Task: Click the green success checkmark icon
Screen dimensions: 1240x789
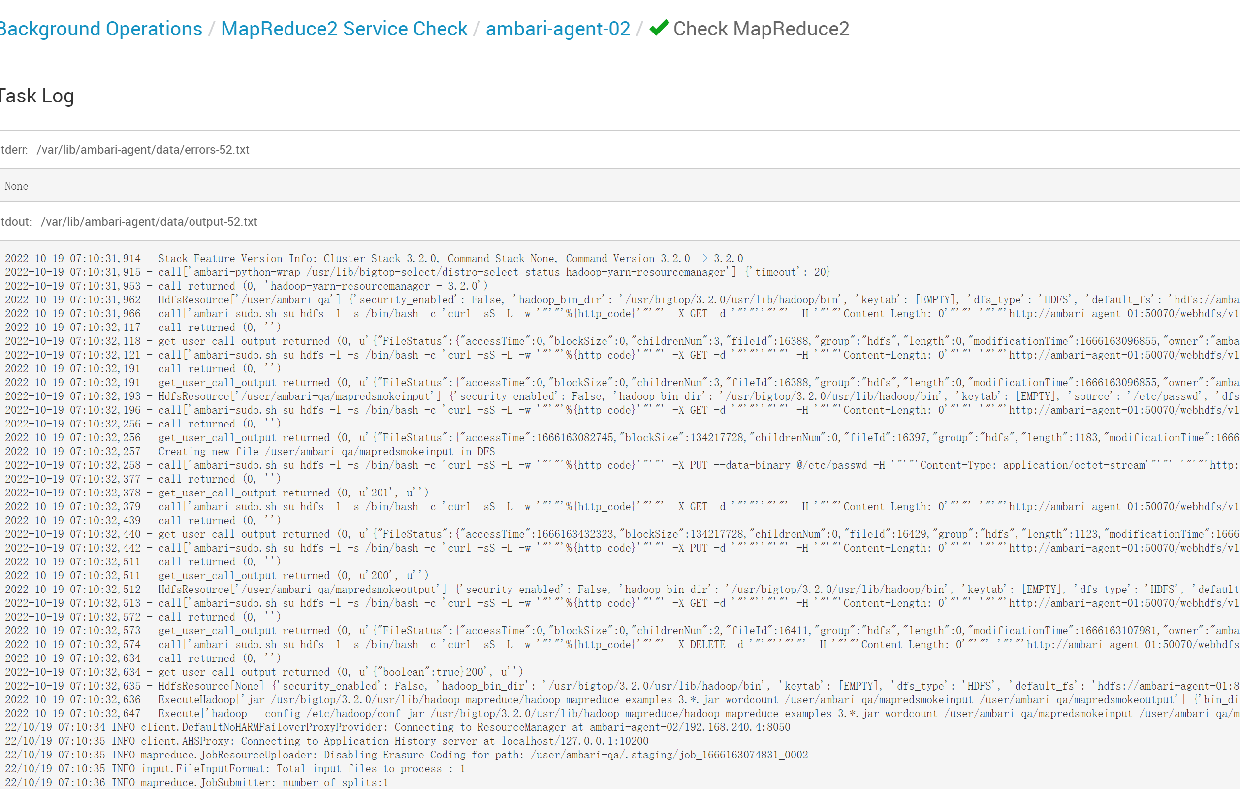Action: coord(659,28)
